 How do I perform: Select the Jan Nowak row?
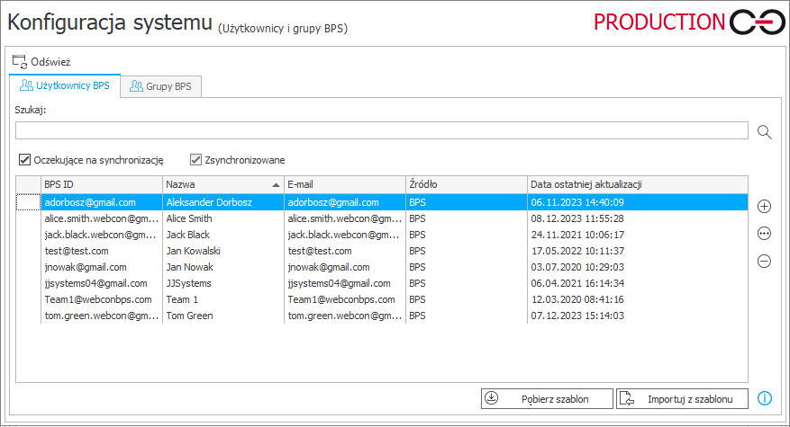381,267
